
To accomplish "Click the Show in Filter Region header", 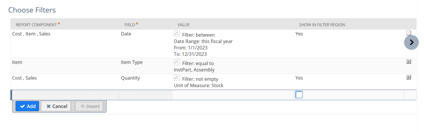I will tap(322, 25).
